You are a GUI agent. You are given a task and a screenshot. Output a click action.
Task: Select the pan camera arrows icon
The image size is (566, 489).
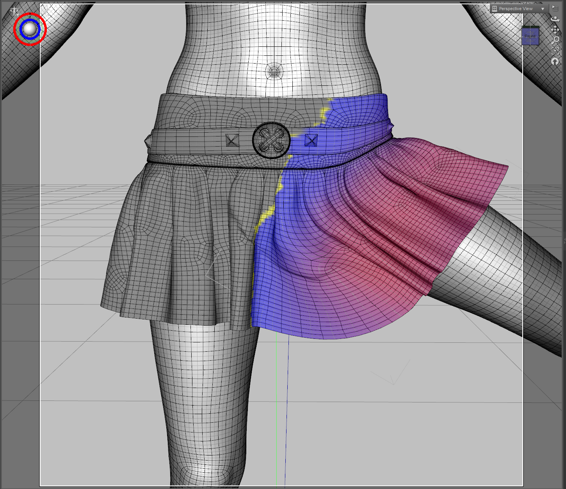click(555, 29)
